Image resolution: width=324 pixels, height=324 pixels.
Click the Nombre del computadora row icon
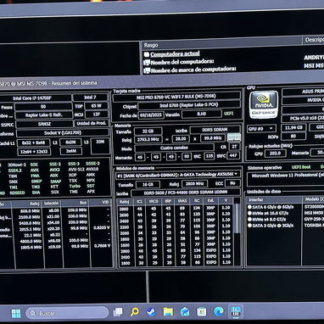point(147,63)
